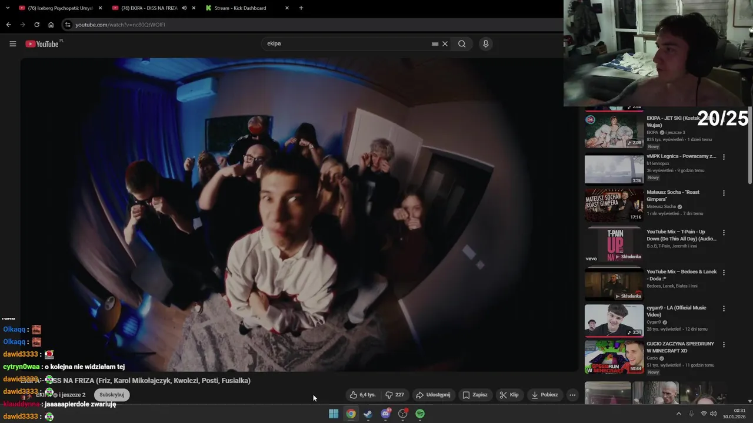Viewport: 753px width, 423px height.
Task: Share the video via Udostępnij
Action: click(x=432, y=395)
